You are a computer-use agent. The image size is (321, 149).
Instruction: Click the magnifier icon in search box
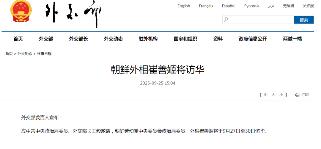226,20
